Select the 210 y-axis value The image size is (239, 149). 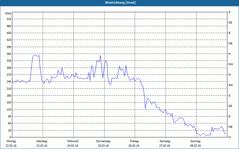9,89
